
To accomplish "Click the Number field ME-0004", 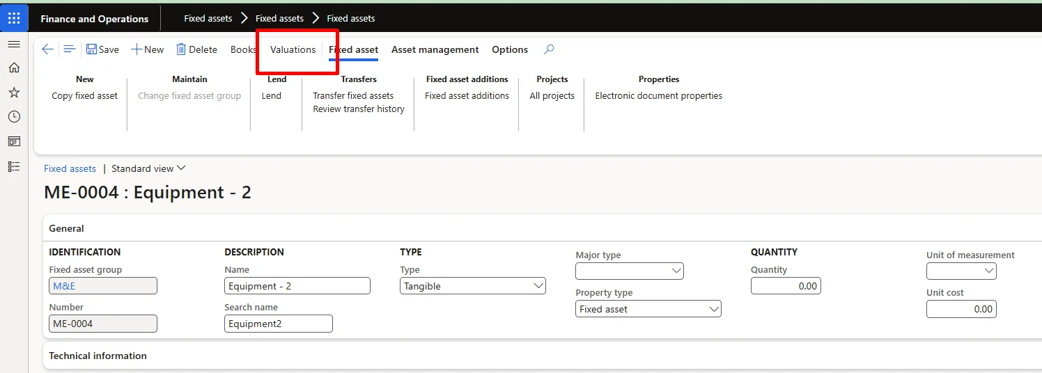I will pyautogui.click(x=103, y=324).
